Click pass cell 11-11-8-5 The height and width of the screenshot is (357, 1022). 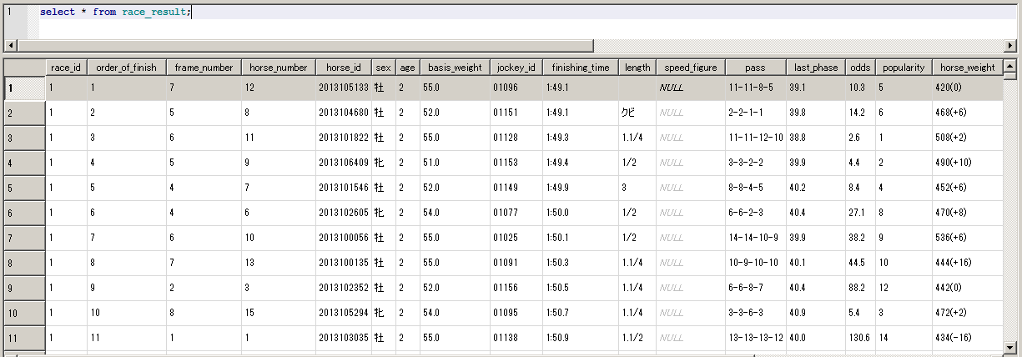click(755, 88)
